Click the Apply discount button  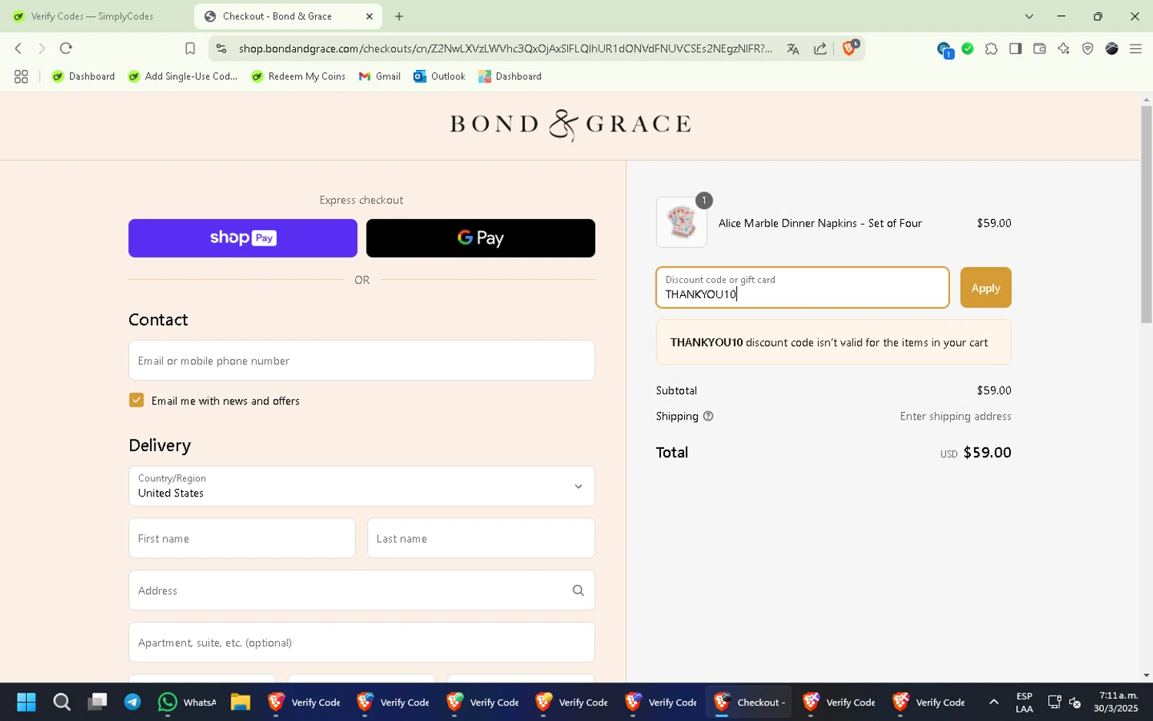pyautogui.click(x=985, y=287)
